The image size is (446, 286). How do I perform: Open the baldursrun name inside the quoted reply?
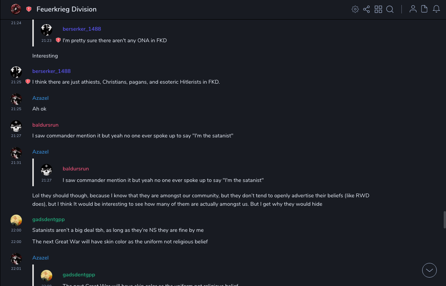coord(76,169)
